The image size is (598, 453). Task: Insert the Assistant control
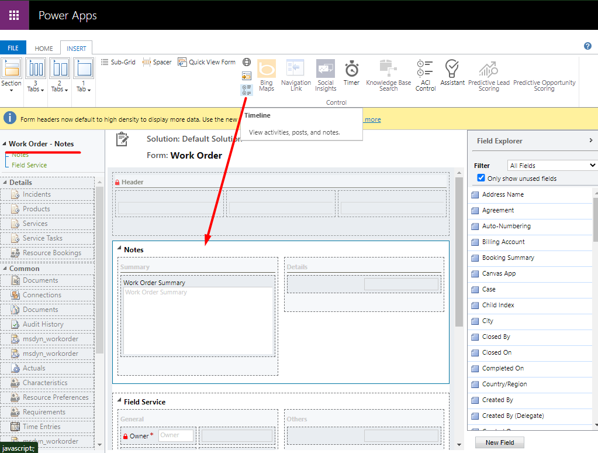pyautogui.click(x=452, y=73)
